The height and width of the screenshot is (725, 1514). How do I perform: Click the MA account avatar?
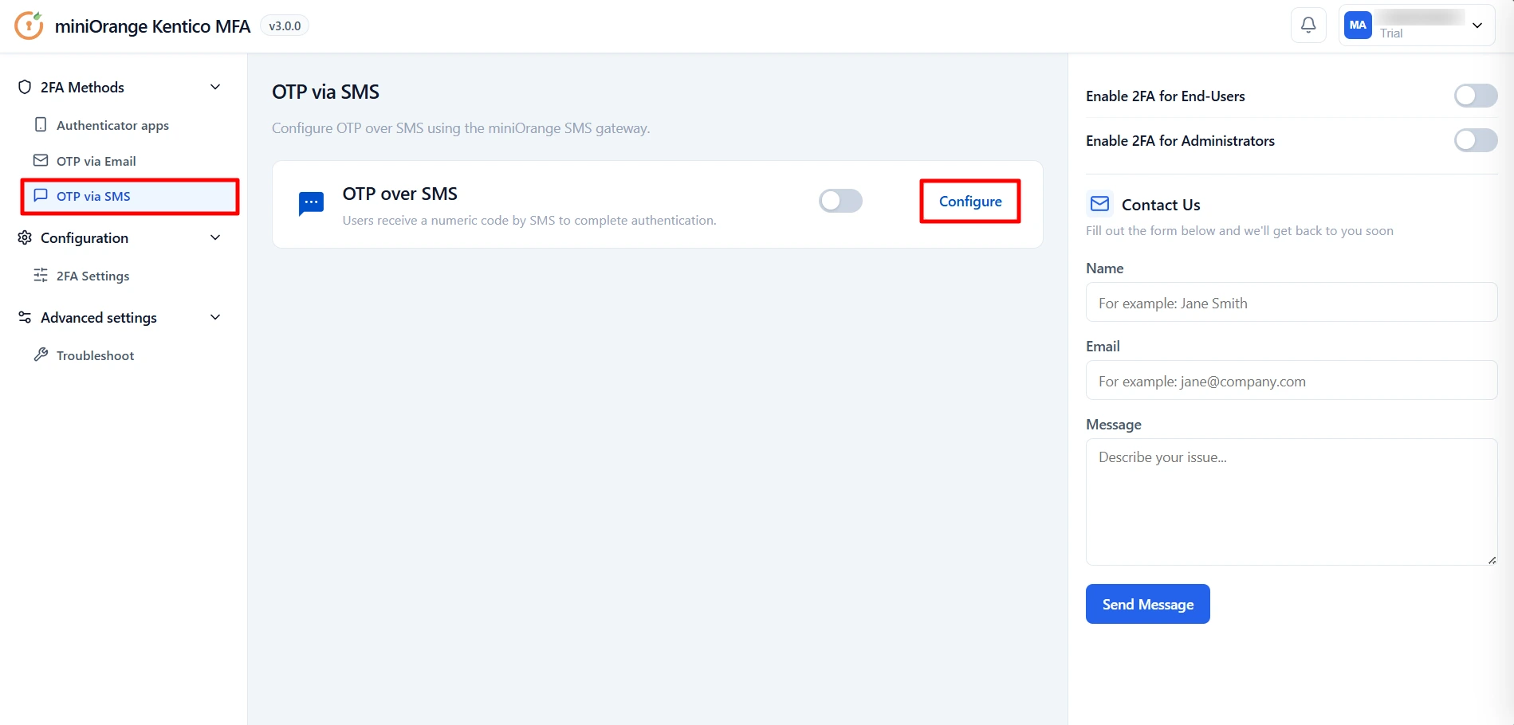[x=1358, y=25]
